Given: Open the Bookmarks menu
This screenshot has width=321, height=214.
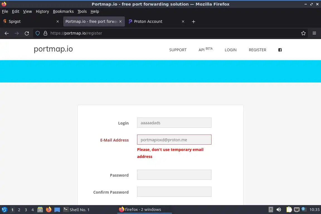Looking at the screenshot, I should (x=63, y=11).
